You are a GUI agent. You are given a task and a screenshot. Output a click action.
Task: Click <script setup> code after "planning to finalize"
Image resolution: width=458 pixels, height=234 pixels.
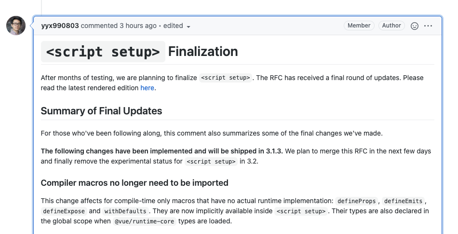(x=226, y=78)
